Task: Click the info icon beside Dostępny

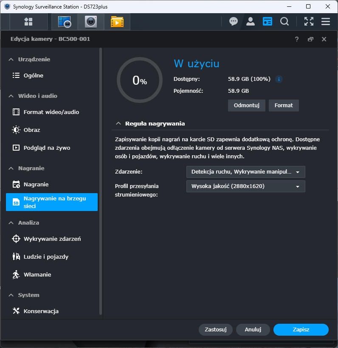Action: 279,79
